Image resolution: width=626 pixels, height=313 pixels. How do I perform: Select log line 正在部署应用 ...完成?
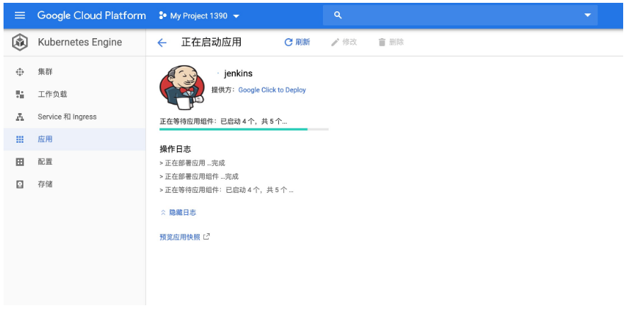[x=193, y=163]
